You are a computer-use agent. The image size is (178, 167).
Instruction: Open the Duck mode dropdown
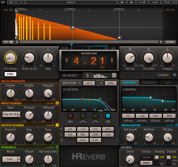(19, 159)
